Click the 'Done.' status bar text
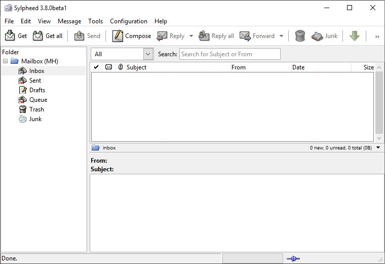 (x=10, y=258)
